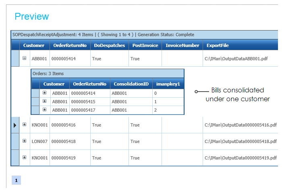Sort by Customer column header

pyautogui.click(x=34, y=45)
